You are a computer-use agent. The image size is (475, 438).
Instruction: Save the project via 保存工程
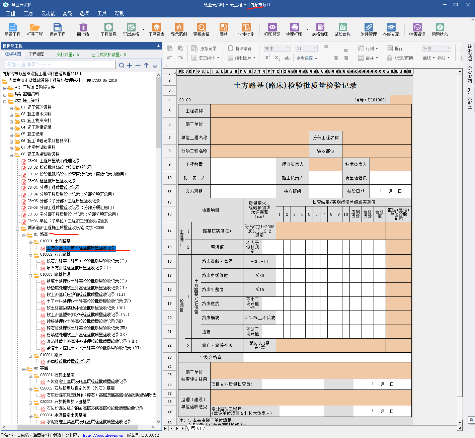click(x=57, y=29)
